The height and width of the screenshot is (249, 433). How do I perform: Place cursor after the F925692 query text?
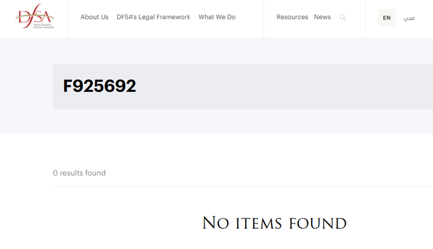(x=137, y=86)
